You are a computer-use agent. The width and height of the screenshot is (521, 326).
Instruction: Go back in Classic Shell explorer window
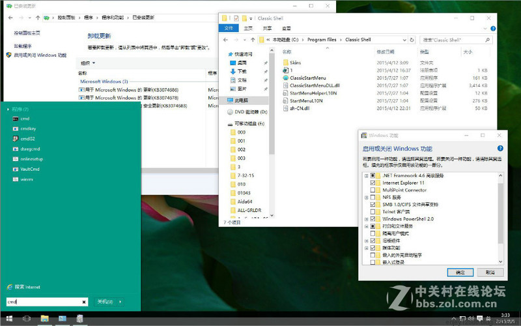225,40
